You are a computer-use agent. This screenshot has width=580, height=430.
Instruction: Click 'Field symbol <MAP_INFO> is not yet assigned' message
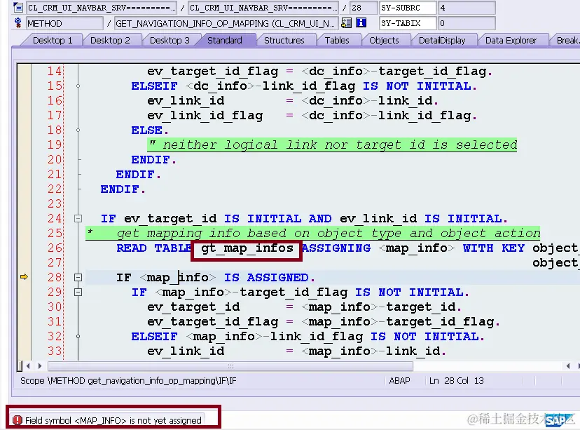(x=113, y=420)
